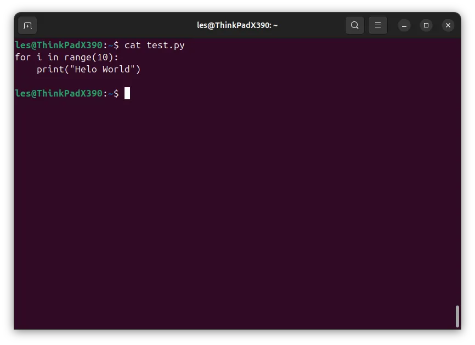Open the hamburger main menu
The image size is (475, 345).
(378, 25)
